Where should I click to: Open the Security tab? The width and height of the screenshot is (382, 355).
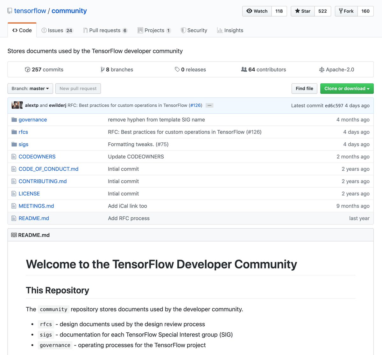(x=194, y=30)
